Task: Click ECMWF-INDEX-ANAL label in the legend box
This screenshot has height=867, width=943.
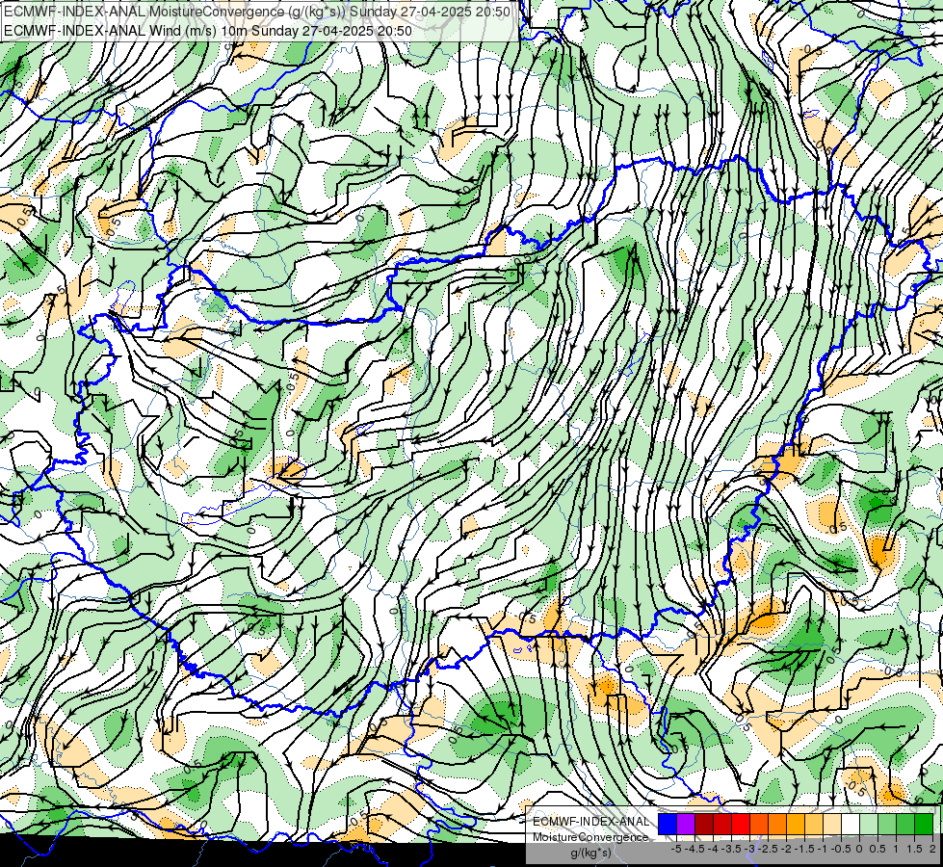Action: [590, 822]
